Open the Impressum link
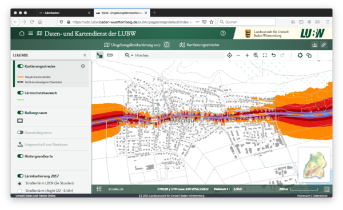 tap(304, 196)
